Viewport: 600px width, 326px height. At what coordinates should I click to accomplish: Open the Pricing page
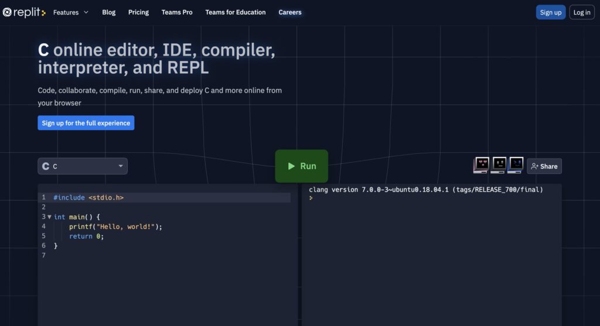[138, 12]
